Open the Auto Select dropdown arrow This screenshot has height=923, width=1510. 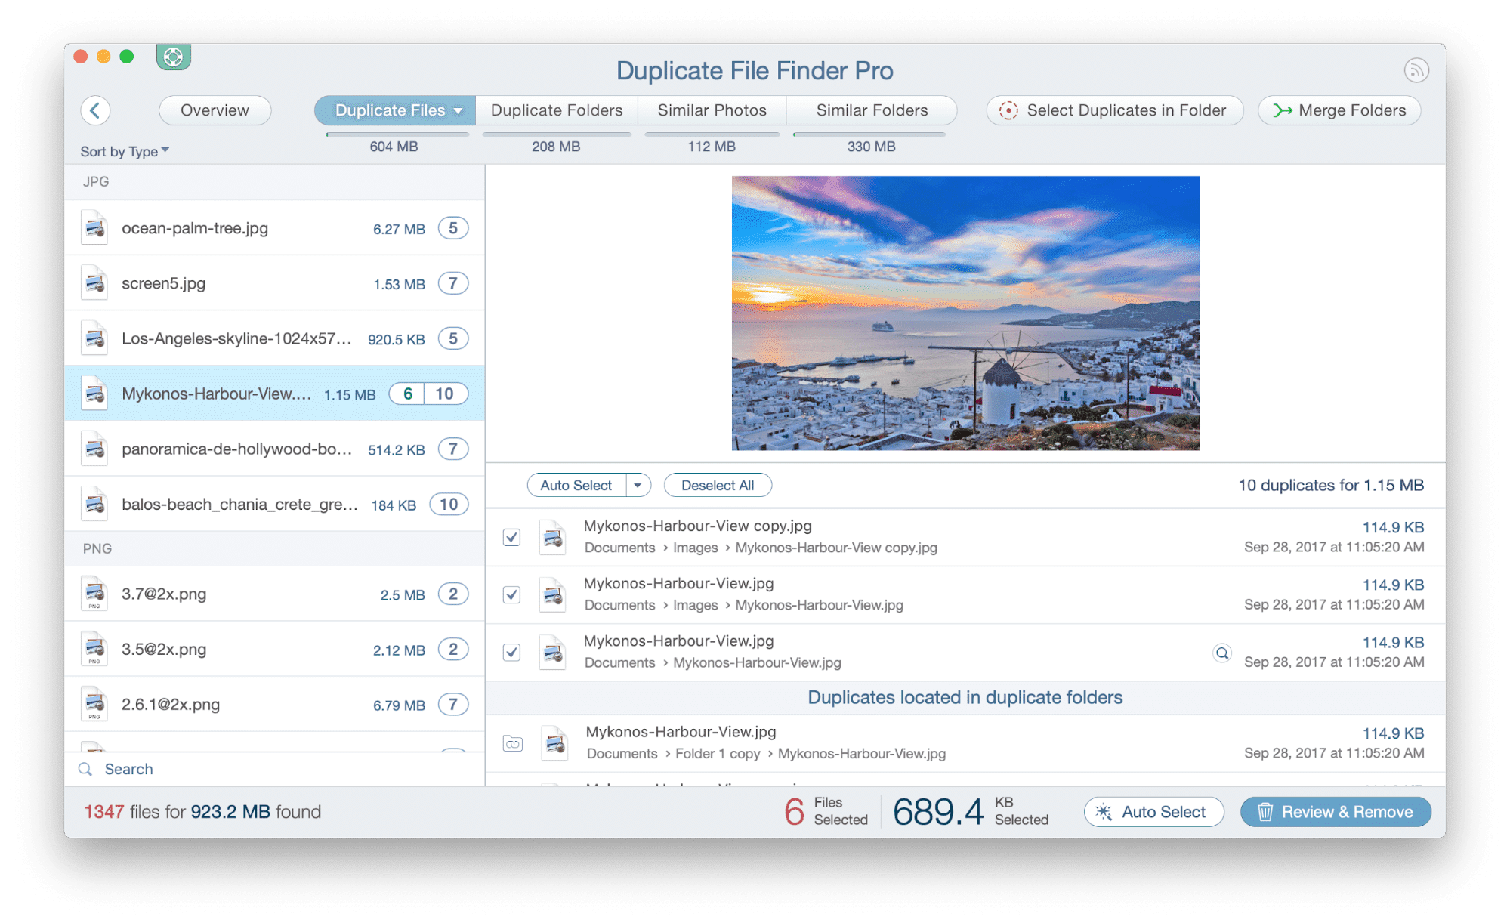tap(638, 485)
